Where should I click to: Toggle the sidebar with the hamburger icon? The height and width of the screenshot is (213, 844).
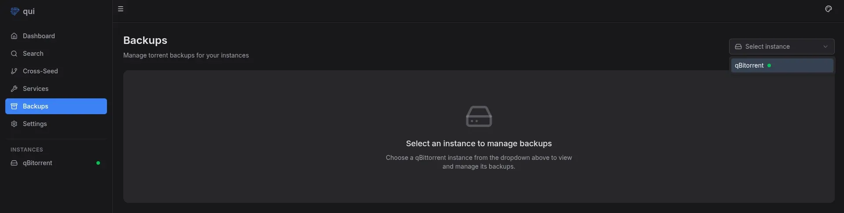121,9
